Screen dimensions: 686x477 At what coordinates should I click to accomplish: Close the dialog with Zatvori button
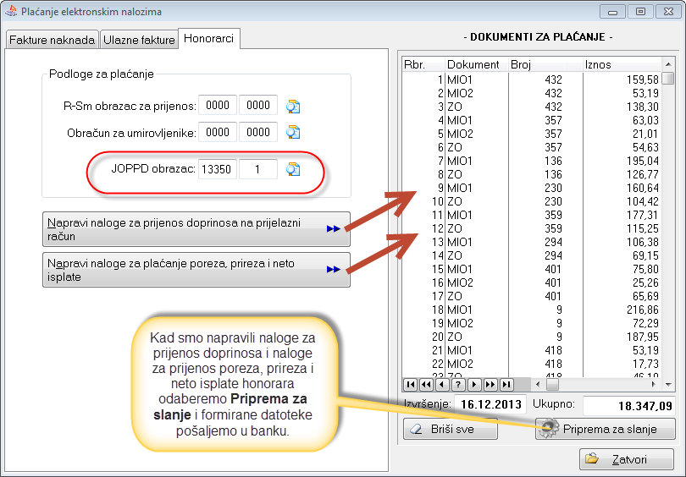click(x=626, y=459)
